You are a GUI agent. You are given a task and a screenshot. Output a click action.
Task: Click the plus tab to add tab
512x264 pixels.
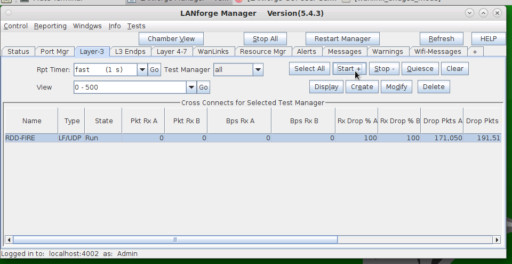tap(475, 52)
